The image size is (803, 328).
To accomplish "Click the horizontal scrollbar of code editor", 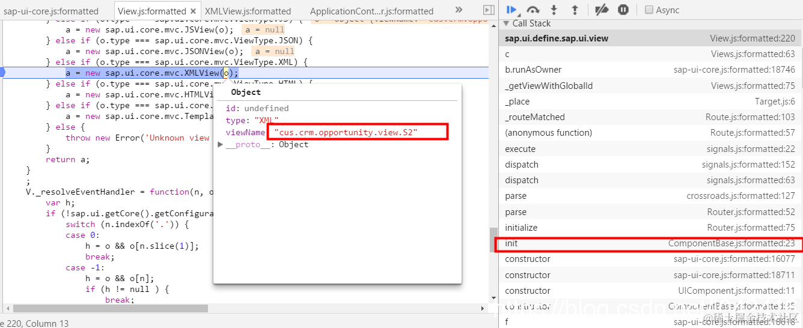I will click(111, 308).
